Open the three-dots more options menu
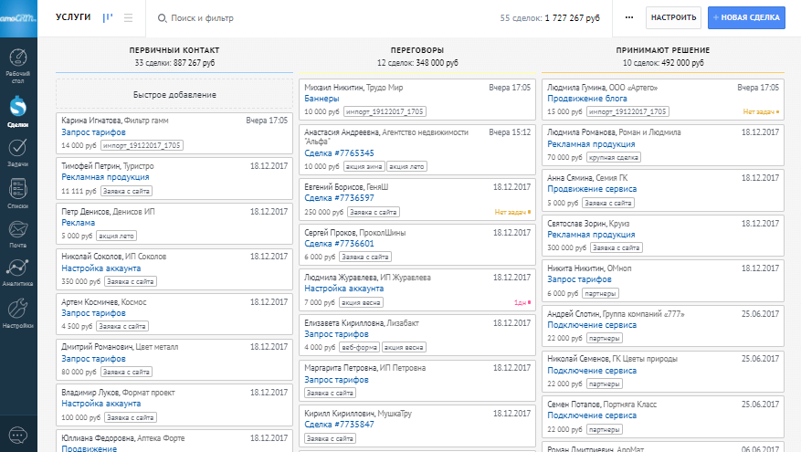The height and width of the screenshot is (452, 801). (x=628, y=17)
